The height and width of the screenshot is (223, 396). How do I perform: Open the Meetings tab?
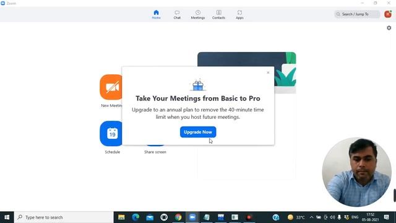click(x=198, y=15)
